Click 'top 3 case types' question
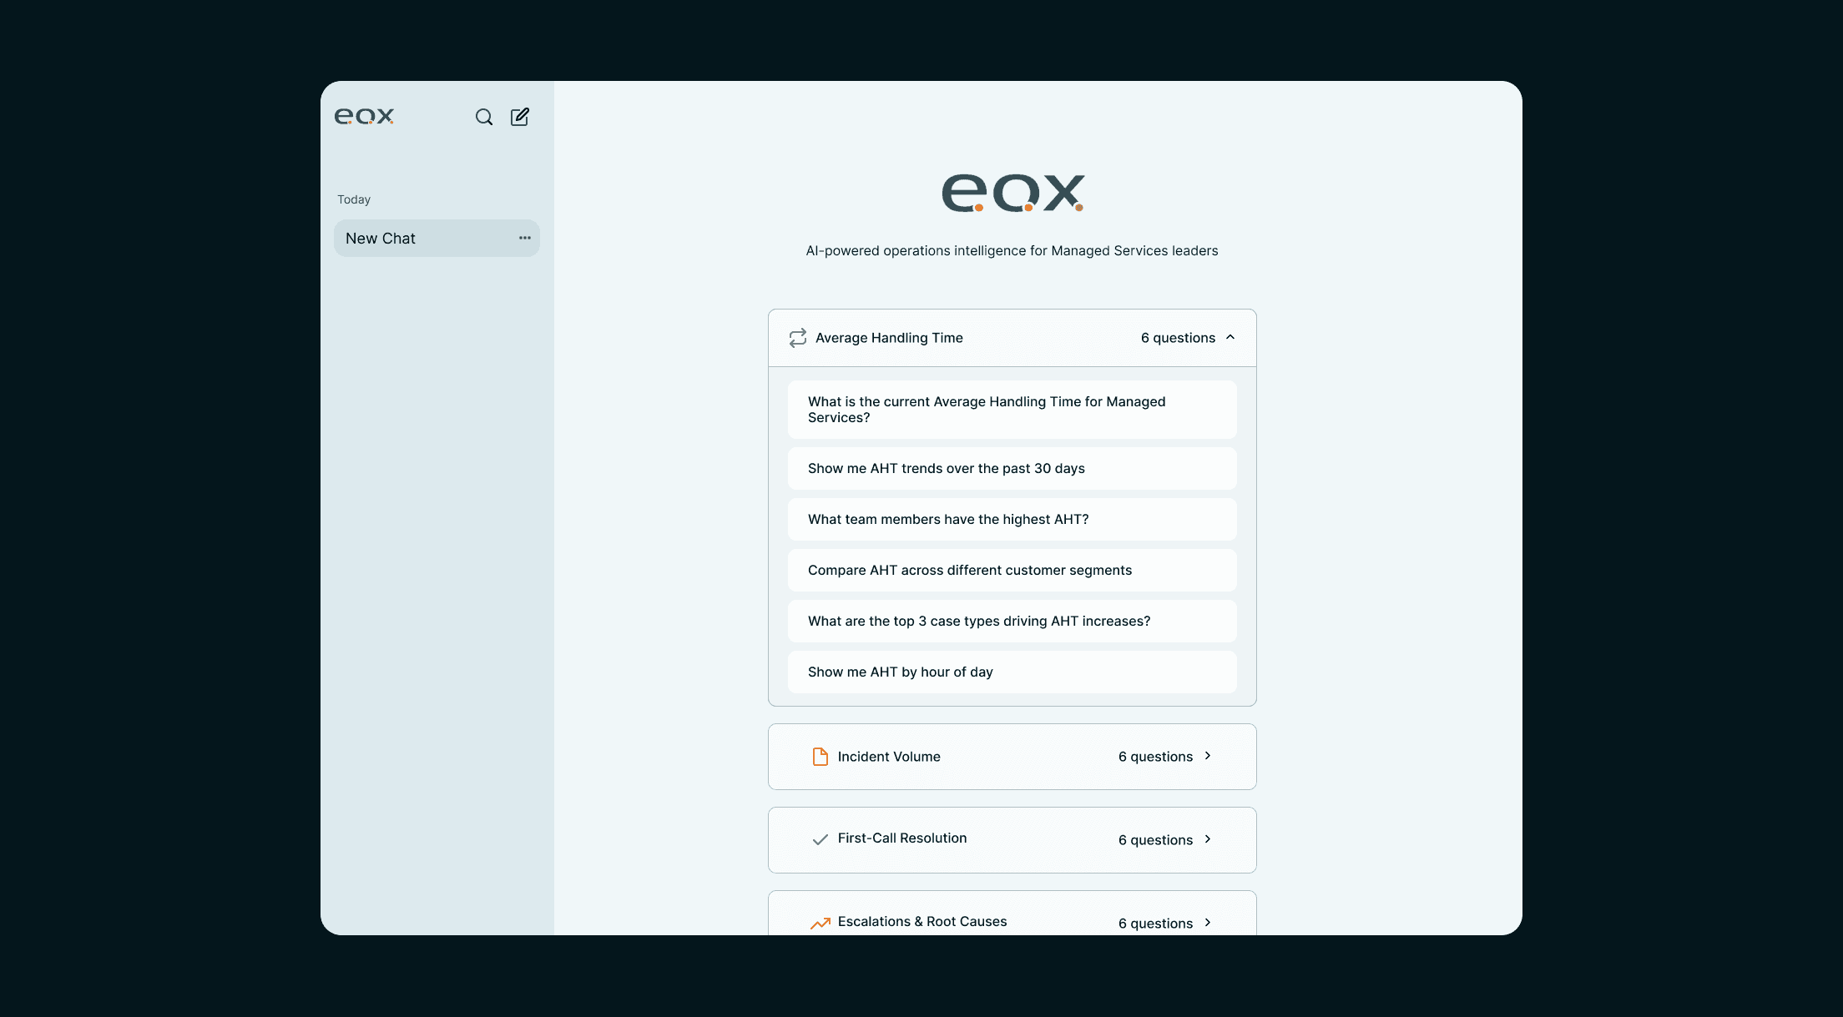This screenshot has height=1017, width=1843. coord(1012,622)
